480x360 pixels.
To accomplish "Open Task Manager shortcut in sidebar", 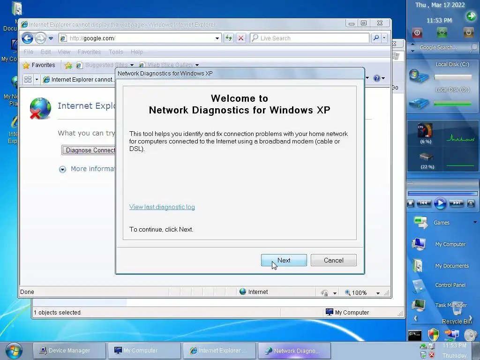I will tap(440, 305).
